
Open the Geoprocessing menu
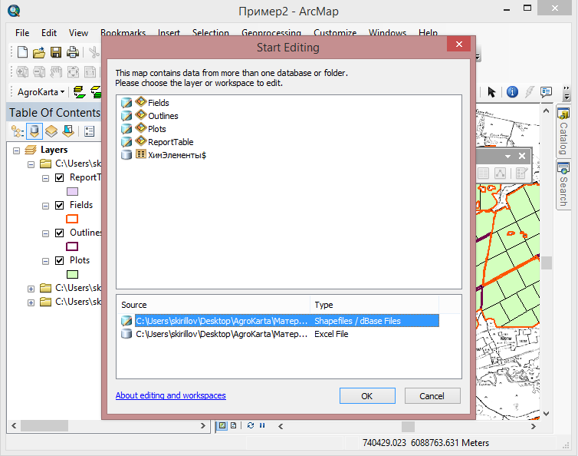point(271,33)
